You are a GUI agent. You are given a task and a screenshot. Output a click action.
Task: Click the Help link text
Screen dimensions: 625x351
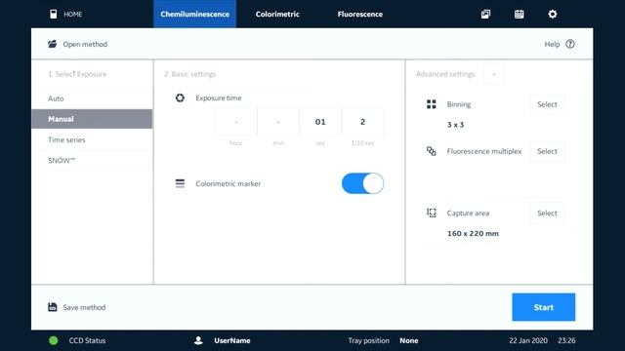click(x=552, y=44)
